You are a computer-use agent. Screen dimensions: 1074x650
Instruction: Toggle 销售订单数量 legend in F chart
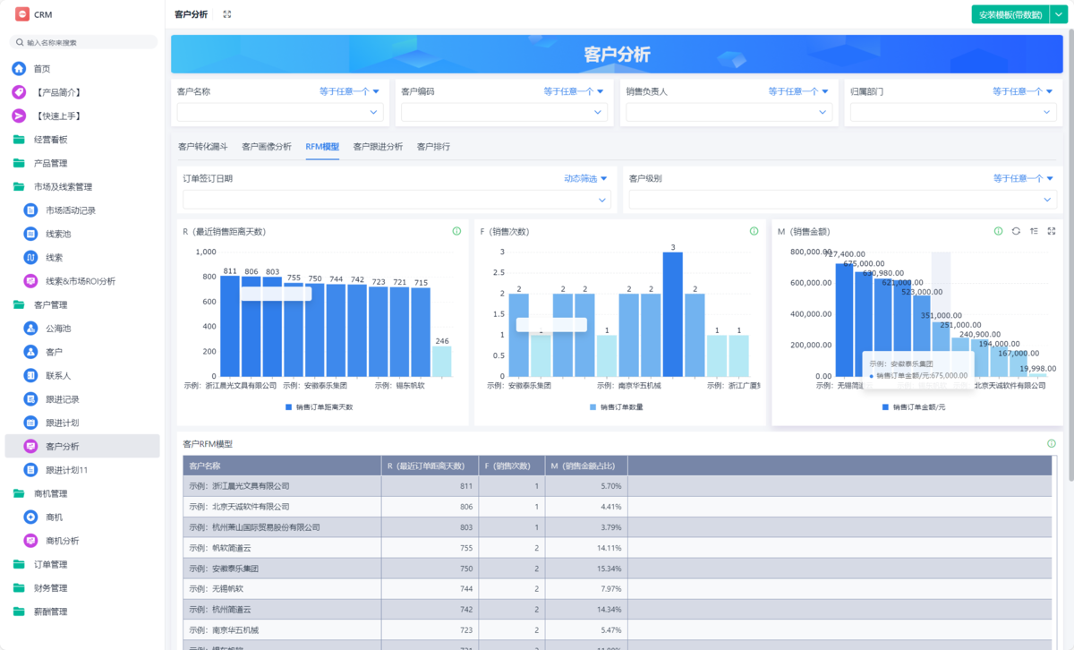616,406
